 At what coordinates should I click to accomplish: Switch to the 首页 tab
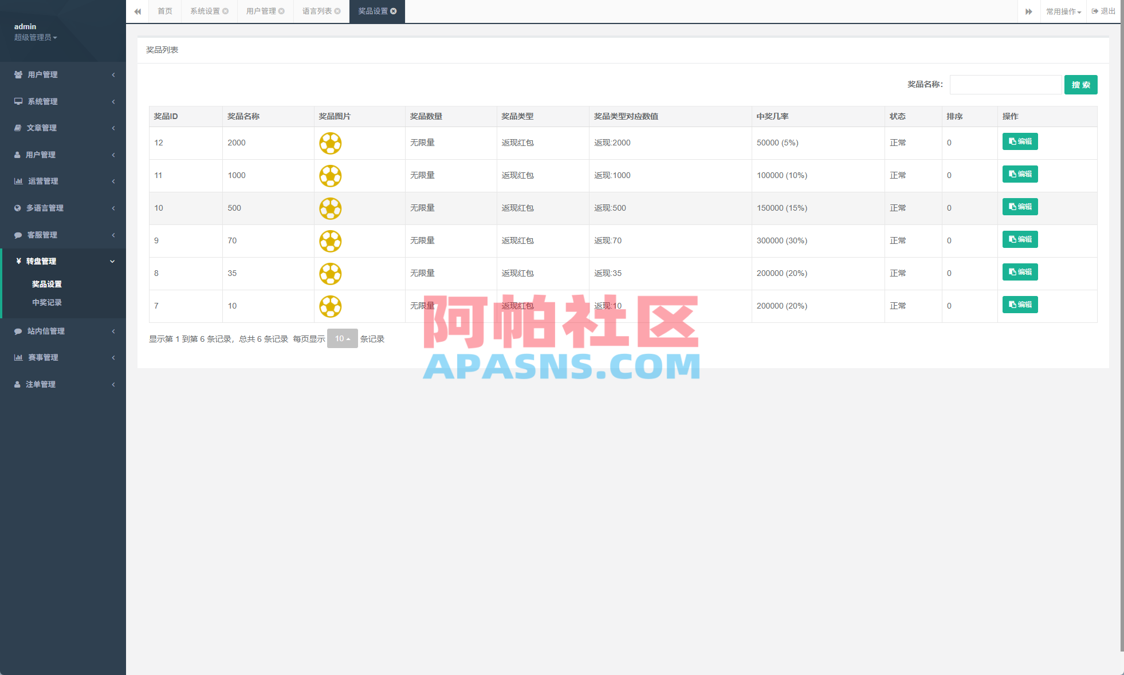pos(164,11)
